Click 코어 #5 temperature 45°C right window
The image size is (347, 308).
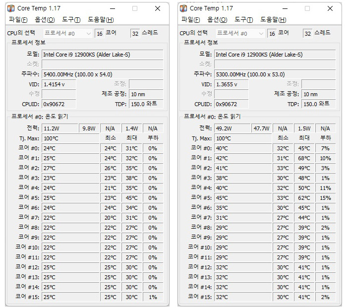tap(243, 198)
